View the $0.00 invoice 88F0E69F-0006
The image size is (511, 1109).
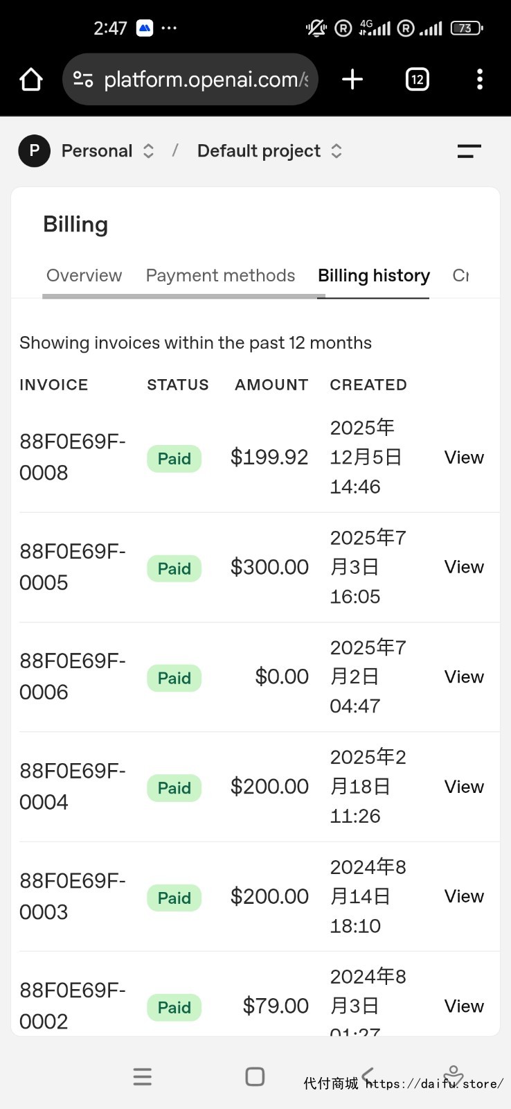pos(463,677)
